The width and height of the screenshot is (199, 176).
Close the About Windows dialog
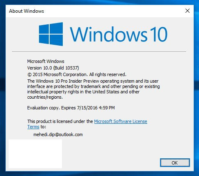(188, 11)
